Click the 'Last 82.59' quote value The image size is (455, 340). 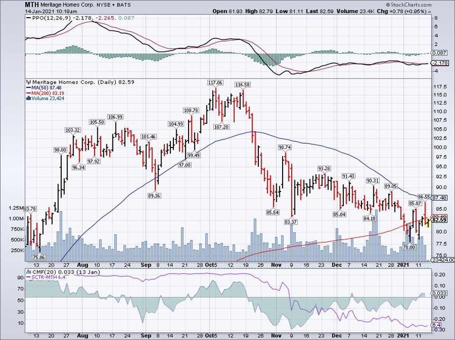tap(320, 11)
